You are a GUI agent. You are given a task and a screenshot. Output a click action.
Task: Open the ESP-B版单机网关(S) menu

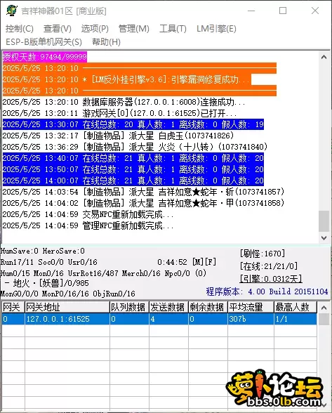point(44,42)
